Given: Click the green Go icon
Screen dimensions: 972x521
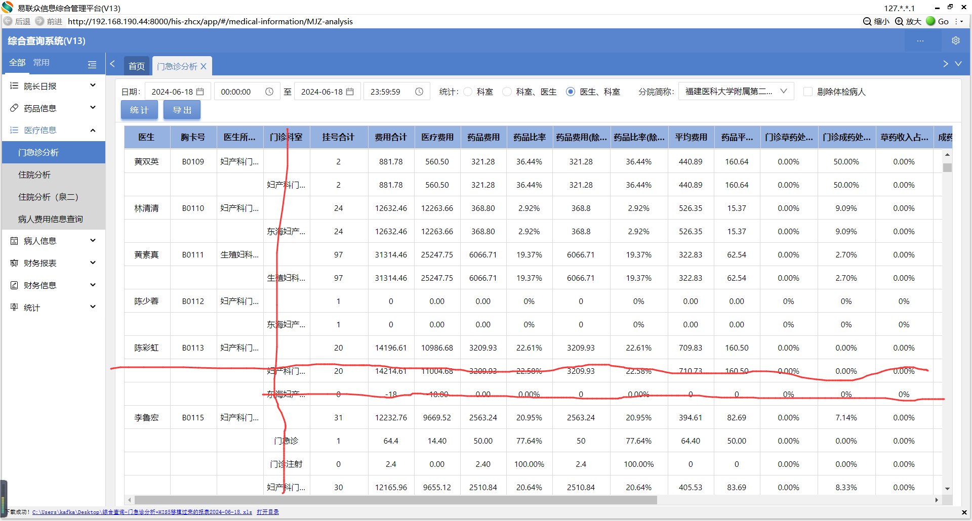Looking at the screenshot, I should click(x=930, y=21).
